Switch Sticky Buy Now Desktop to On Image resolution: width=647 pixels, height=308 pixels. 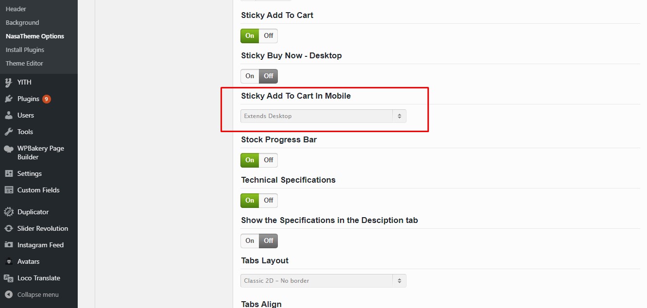[250, 76]
